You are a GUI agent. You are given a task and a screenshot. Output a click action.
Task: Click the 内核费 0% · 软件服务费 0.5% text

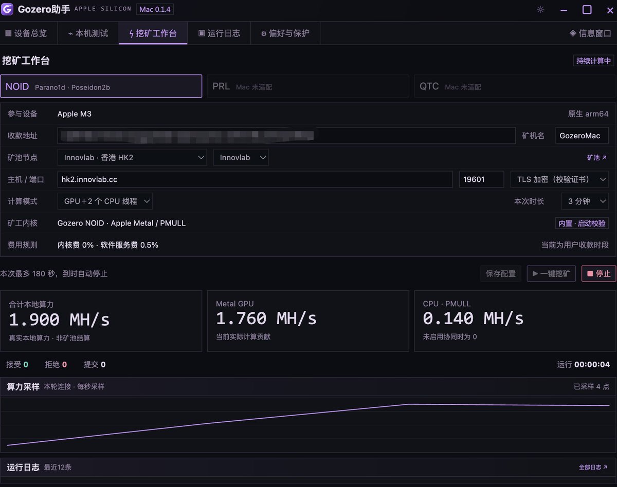click(108, 245)
